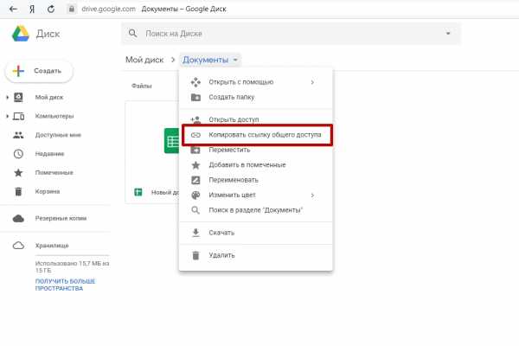519x346 pixels.
Task: Choose Создать папку from menu
Action: (x=255, y=98)
